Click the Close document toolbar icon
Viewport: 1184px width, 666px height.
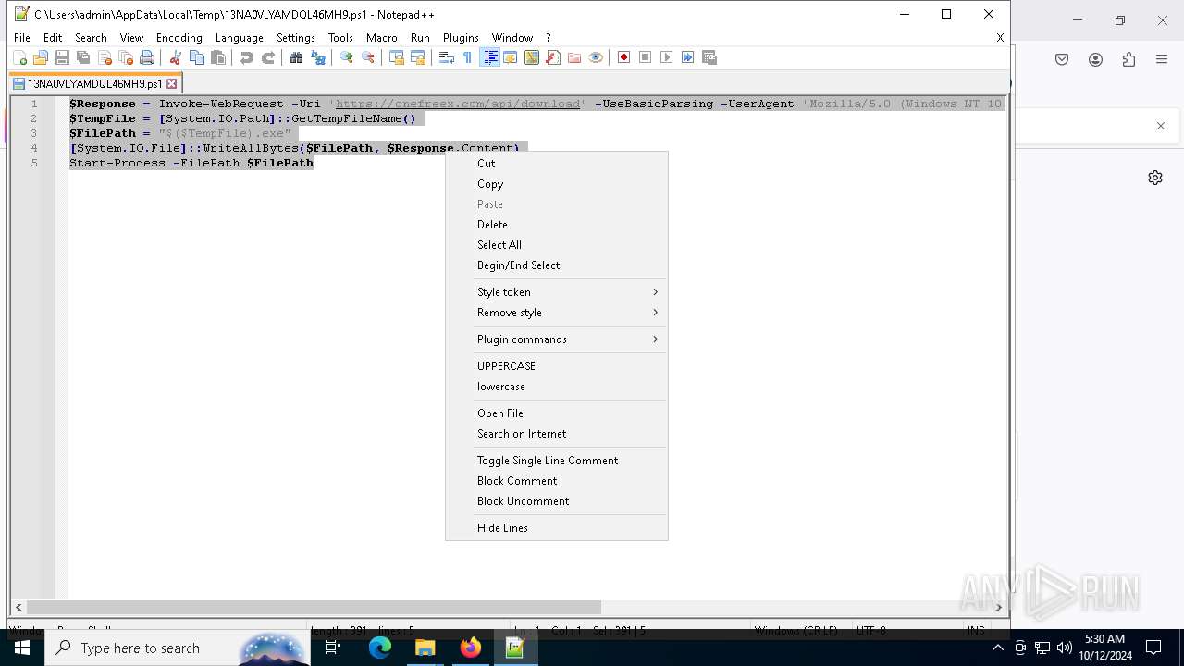(105, 57)
